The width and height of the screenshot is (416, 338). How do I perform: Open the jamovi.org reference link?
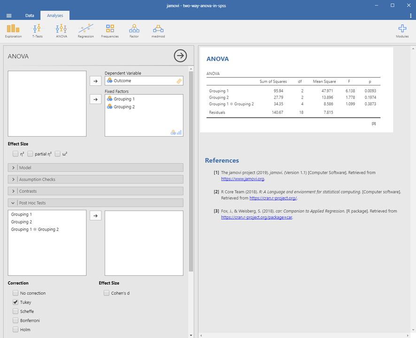tap(243, 179)
